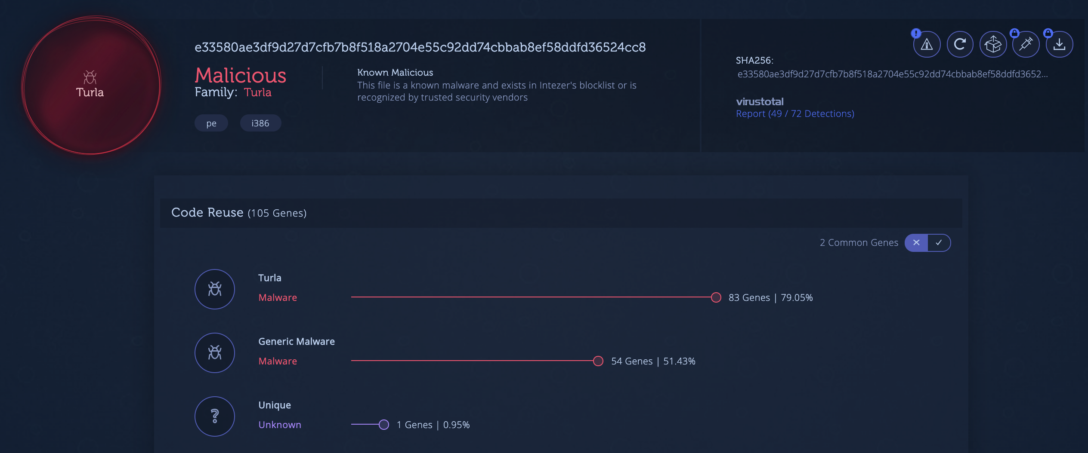Viewport: 1088px width, 453px height.
Task: Click the Unique gene slider handle
Action: click(x=384, y=425)
